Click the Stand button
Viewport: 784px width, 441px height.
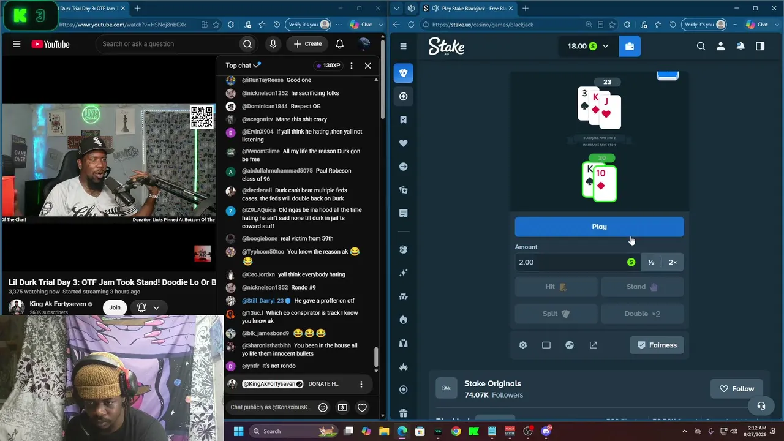pyautogui.click(x=642, y=287)
